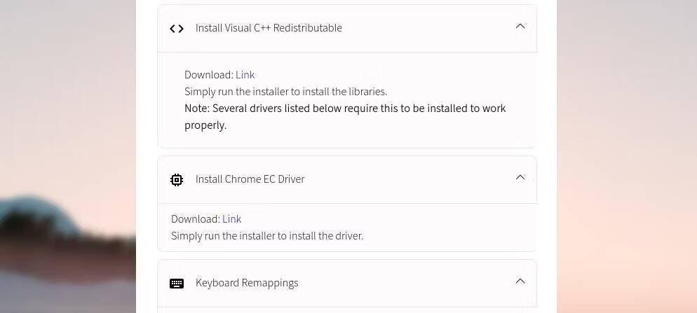Open the Visual C++ Redistributable download Link
This screenshot has width=697, height=313.
pos(245,75)
